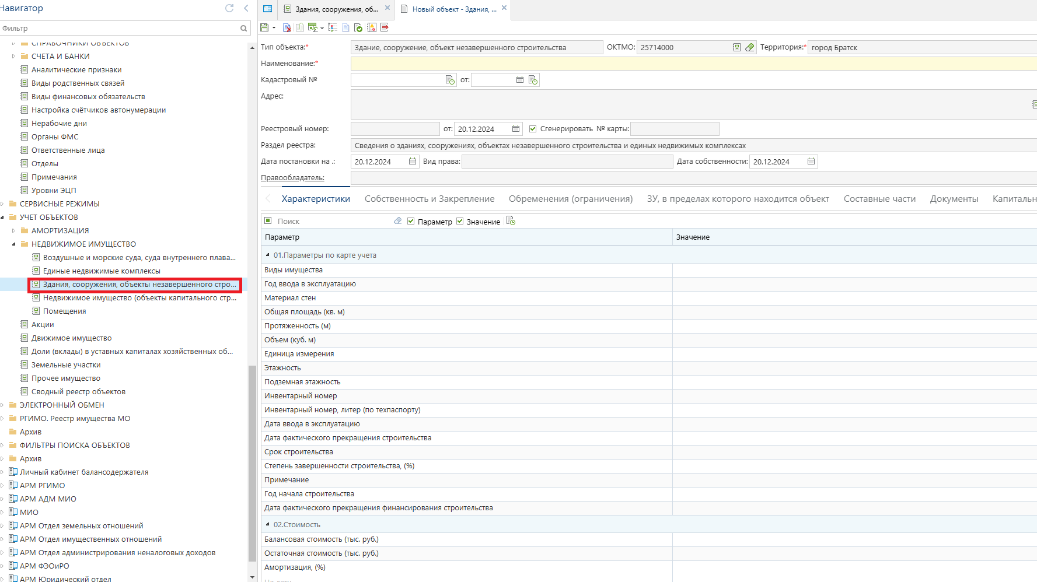Click the warning notebook icon in the toolbar
The image size is (1037, 582).
tap(372, 27)
